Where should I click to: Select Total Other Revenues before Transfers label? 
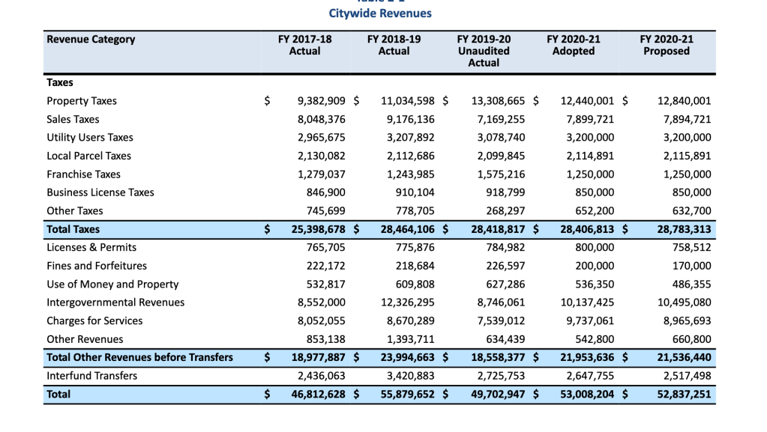(x=139, y=357)
